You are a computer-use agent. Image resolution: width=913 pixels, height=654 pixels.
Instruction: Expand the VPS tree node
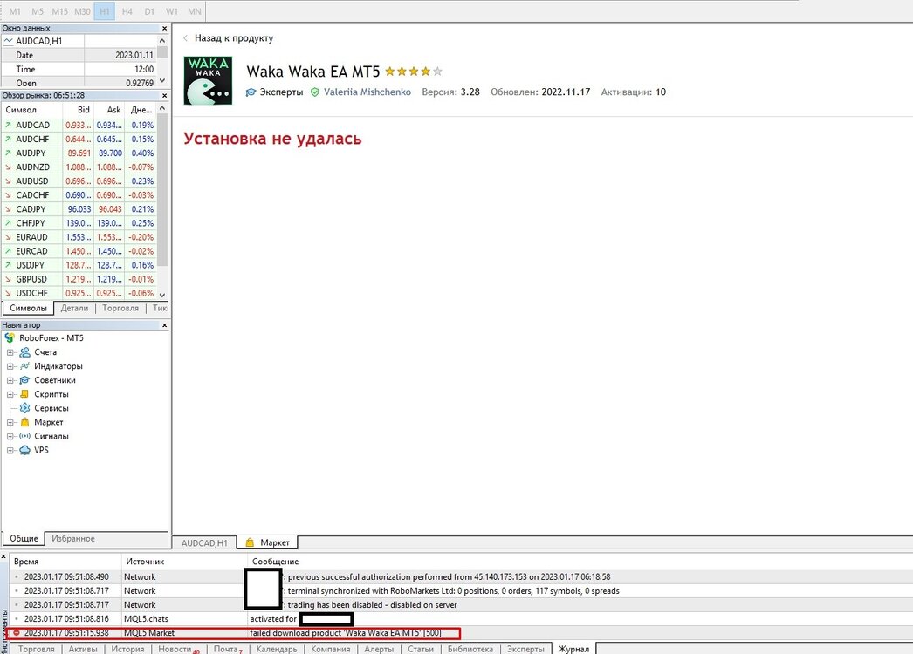click(x=10, y=450)
